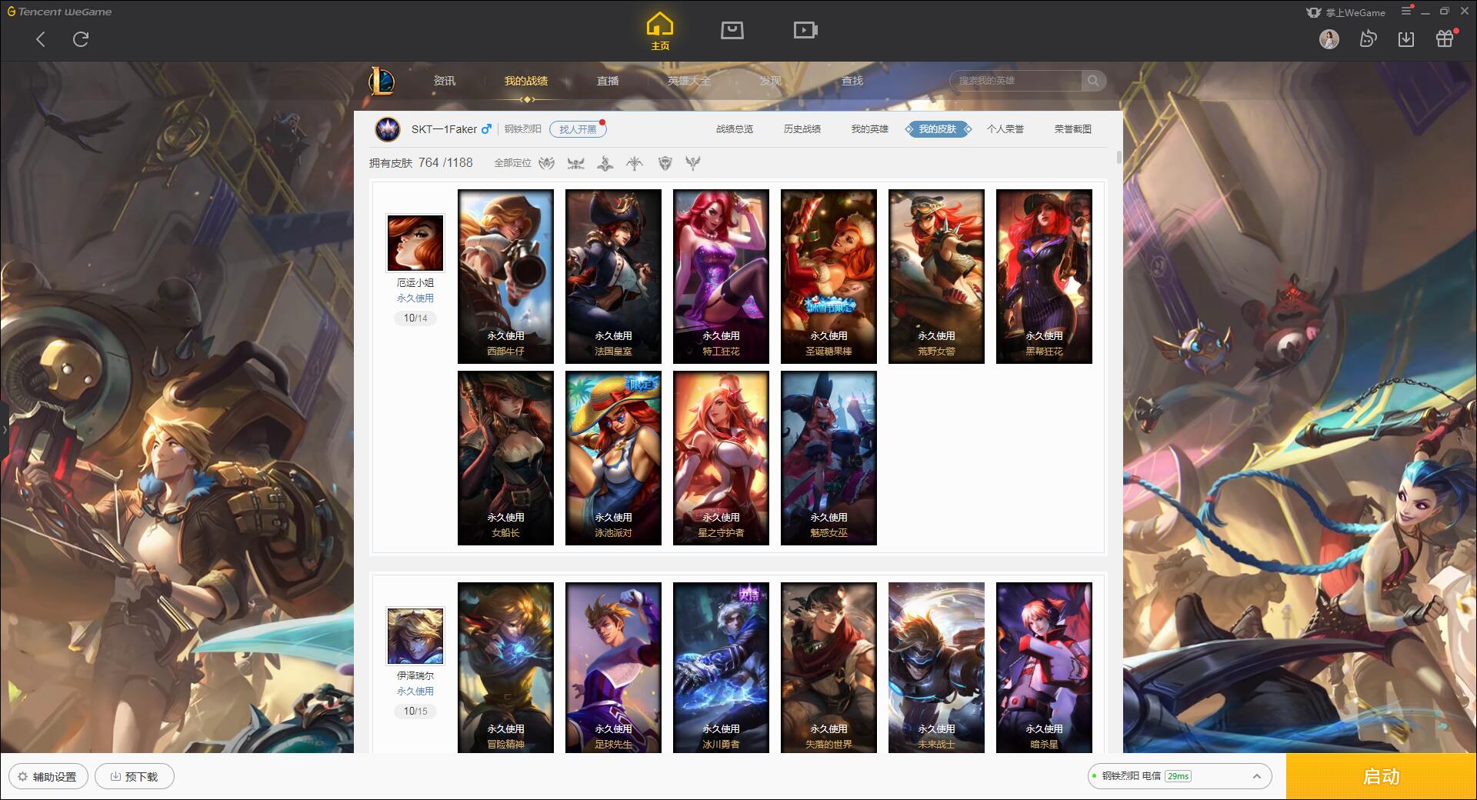Click the 找人开黑 button

tap(578, 129)
